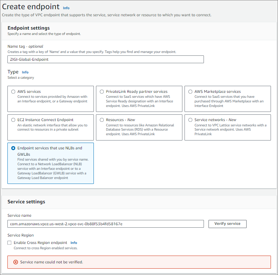This screenshot has width=278, height=275.
Task: Click the 'Service Region' label
Action: (x=20, y=235)
